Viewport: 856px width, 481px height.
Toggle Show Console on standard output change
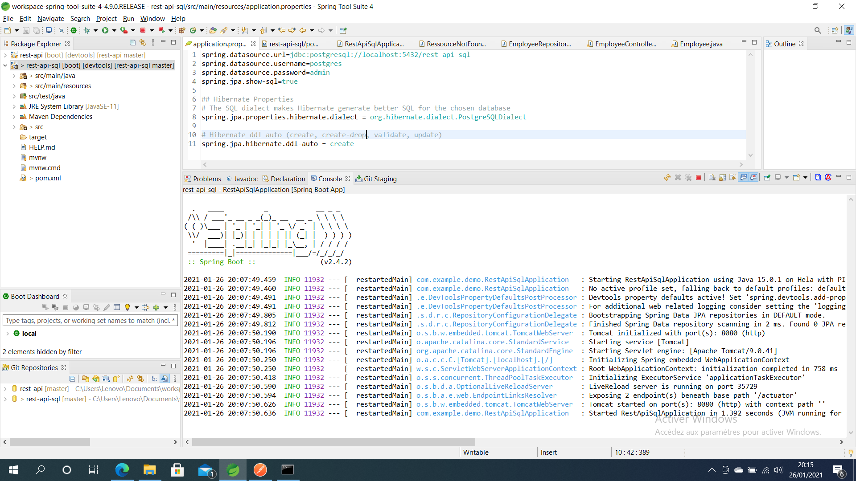(x=743, y=178)
